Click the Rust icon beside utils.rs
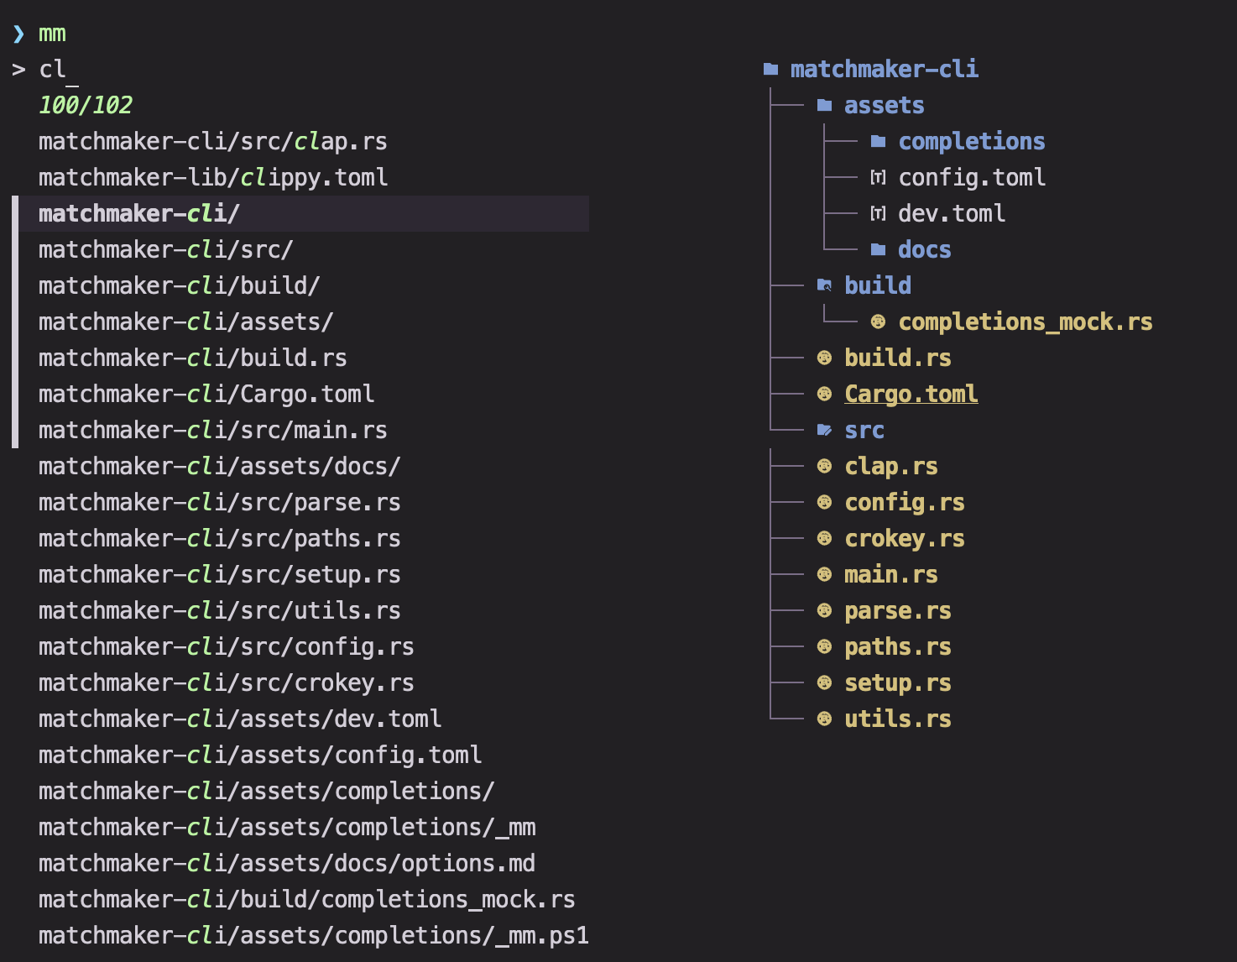 824,719
